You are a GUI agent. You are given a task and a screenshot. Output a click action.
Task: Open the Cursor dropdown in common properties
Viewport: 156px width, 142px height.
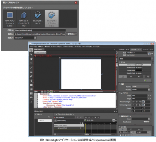point(141,119)
